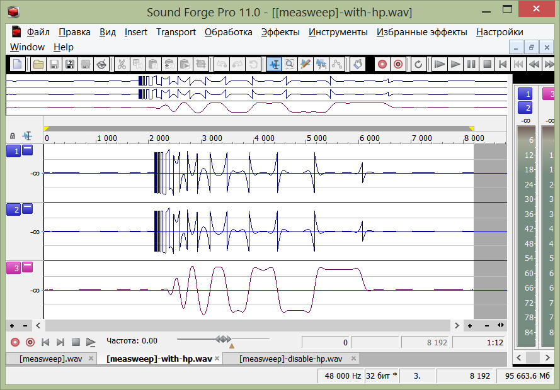
Task: Zoom in level with the bottom-left plus button
Action: [x=12, y=325]
